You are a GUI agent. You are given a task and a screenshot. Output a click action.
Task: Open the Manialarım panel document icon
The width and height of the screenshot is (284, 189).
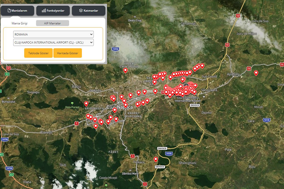(9, 10)
